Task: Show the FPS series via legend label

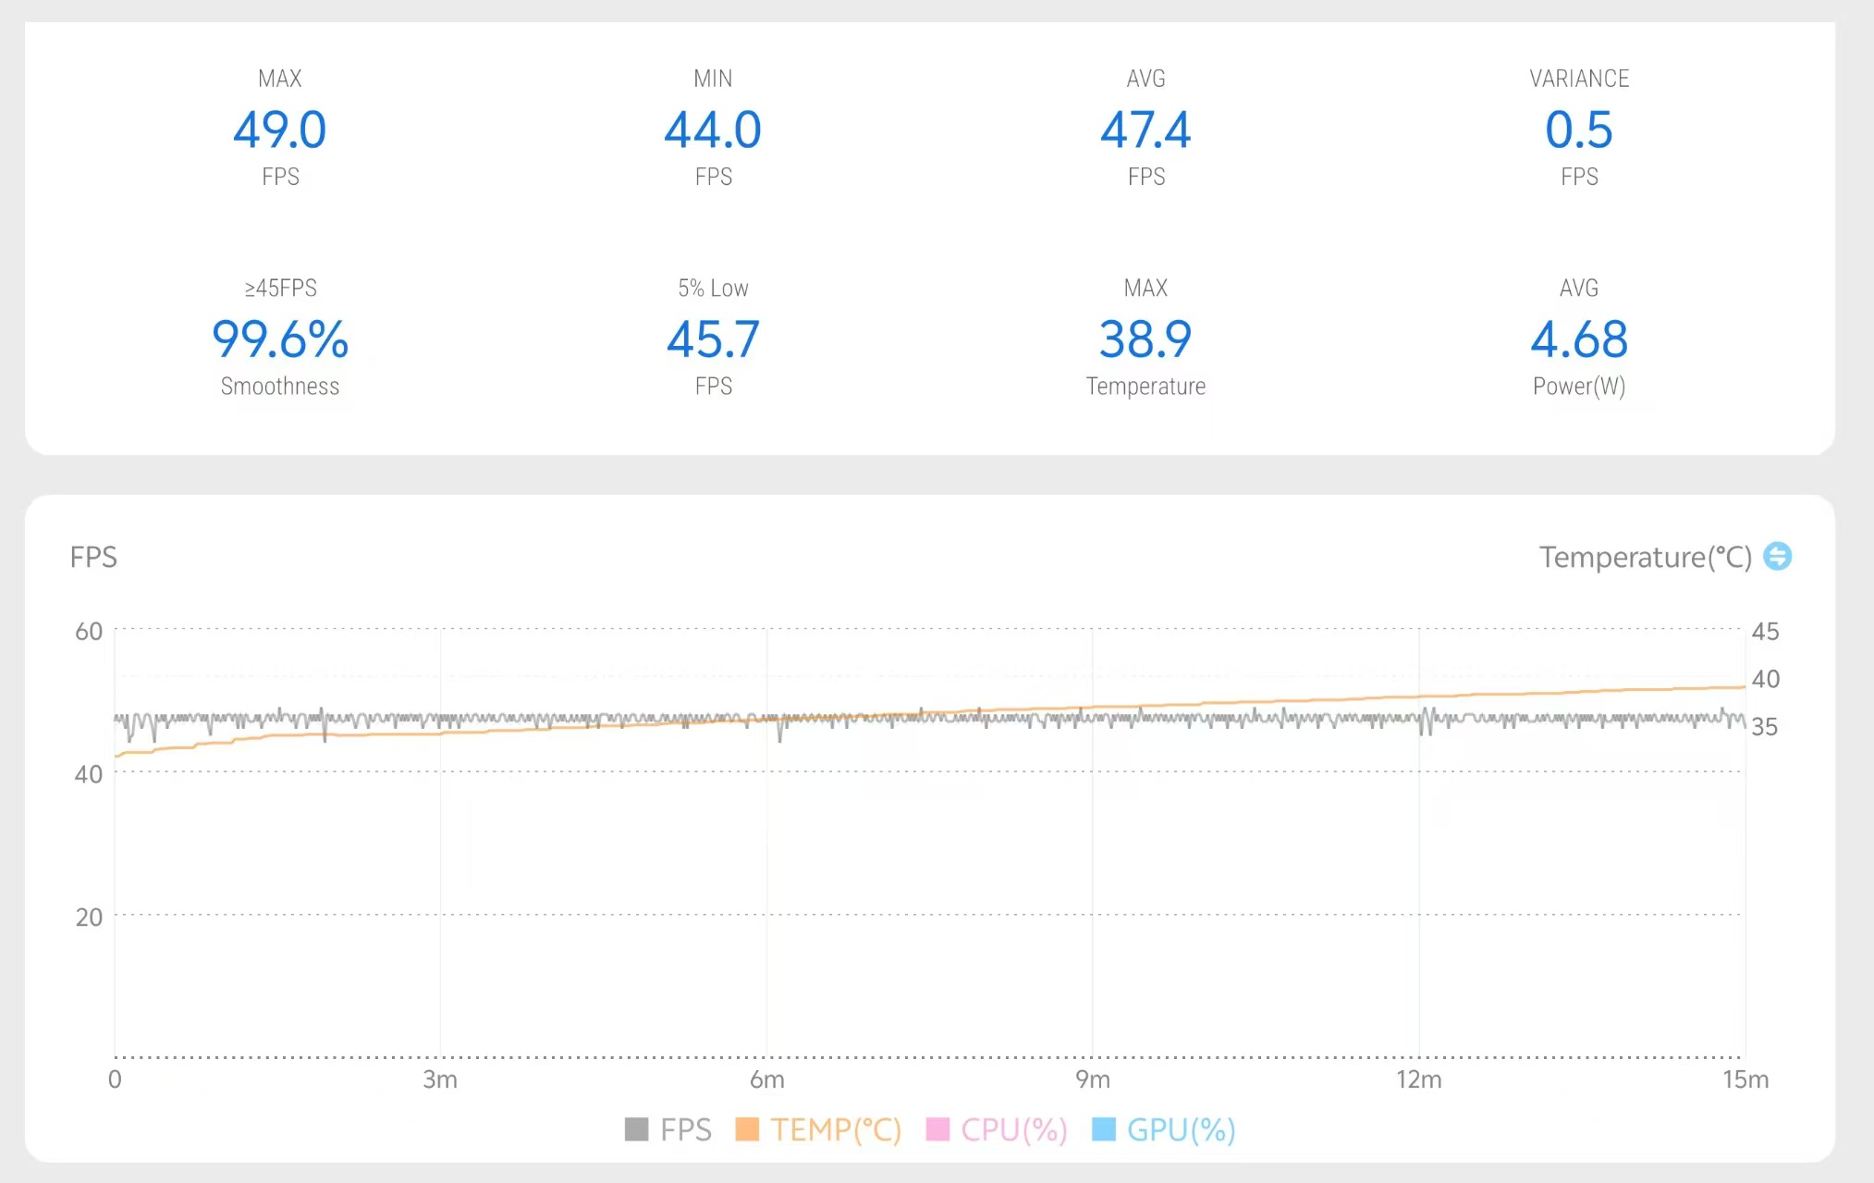Action: 685,1129
